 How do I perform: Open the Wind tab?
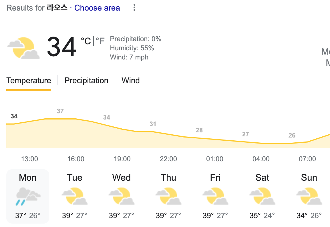coord(130,80)
